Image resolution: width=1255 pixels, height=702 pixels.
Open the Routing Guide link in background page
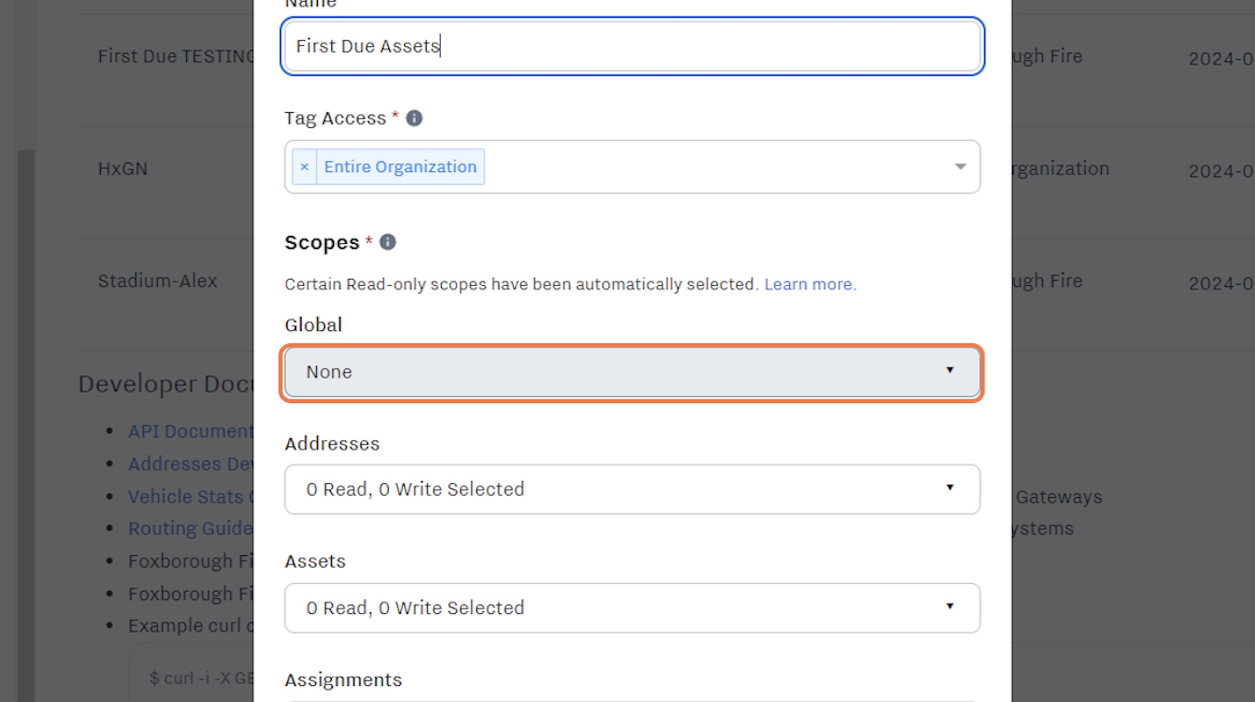pyautogui.click(x=191, y=528)
